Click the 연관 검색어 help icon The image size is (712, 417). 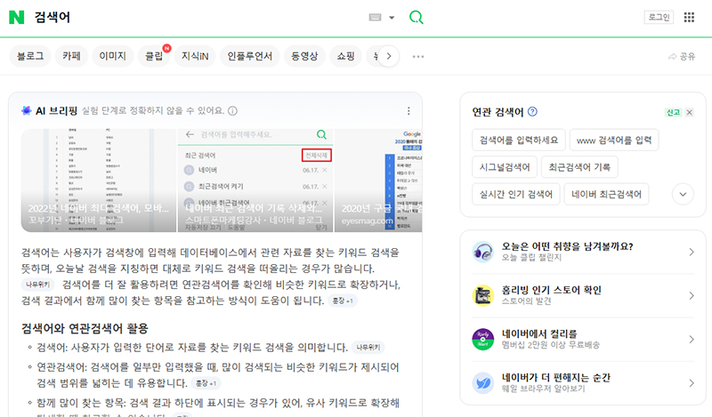(x=532, y=112)
